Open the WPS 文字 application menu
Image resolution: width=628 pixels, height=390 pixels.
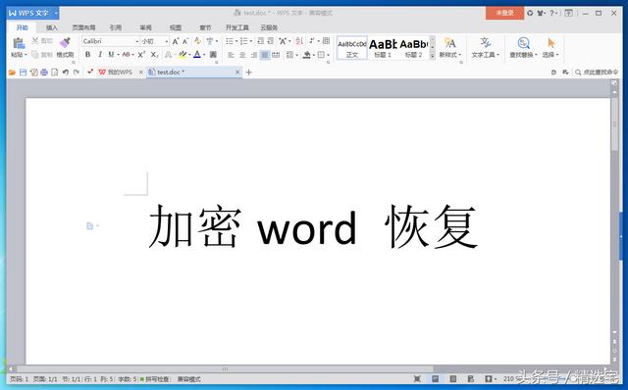point(32,13)
